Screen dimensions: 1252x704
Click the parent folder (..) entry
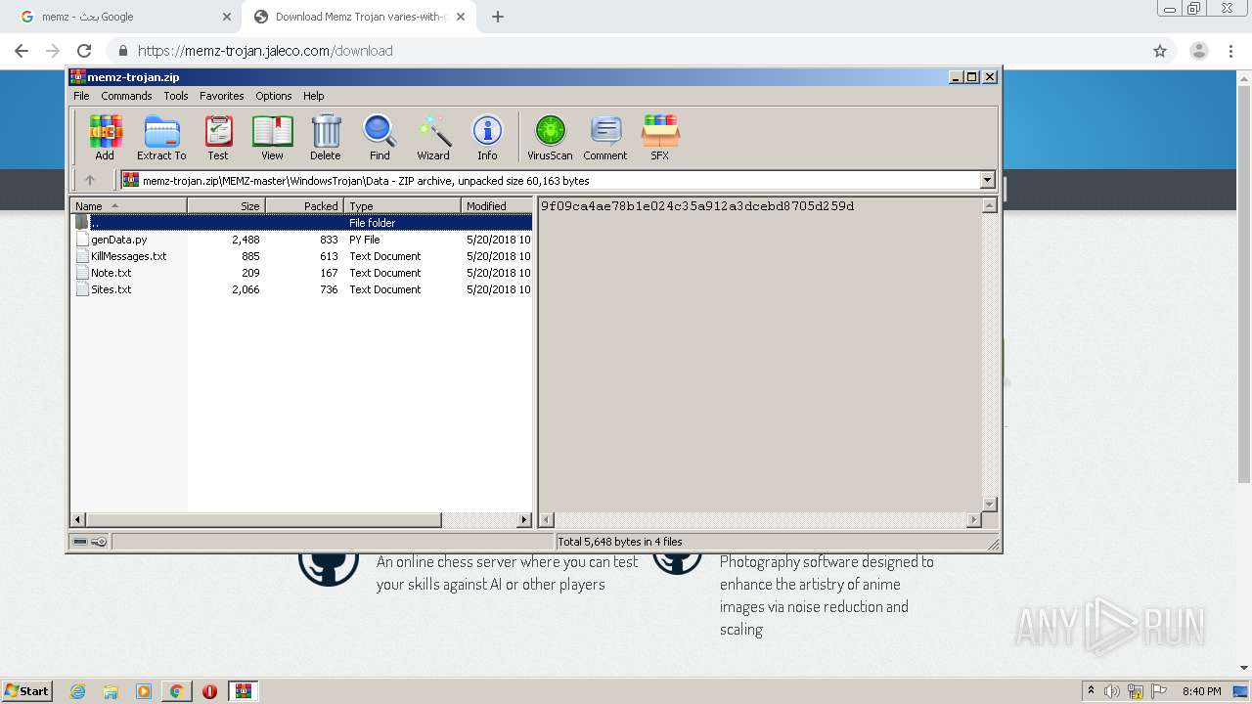click(301, 223)
